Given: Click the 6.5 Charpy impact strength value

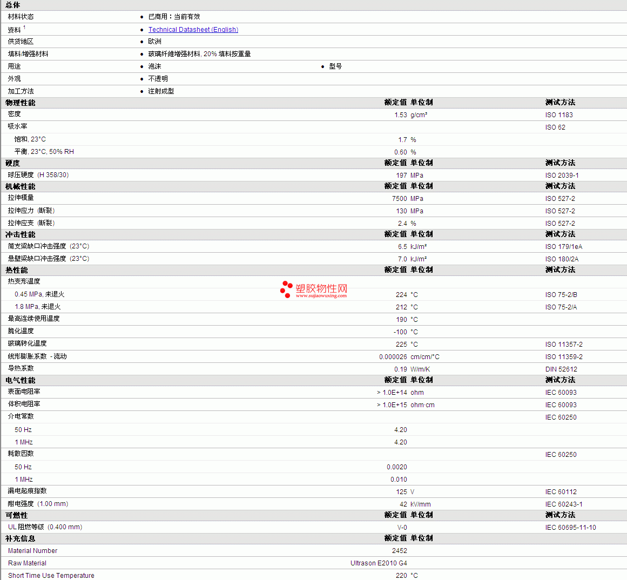Looking at the screenshot, I should [x=402, y=247].
